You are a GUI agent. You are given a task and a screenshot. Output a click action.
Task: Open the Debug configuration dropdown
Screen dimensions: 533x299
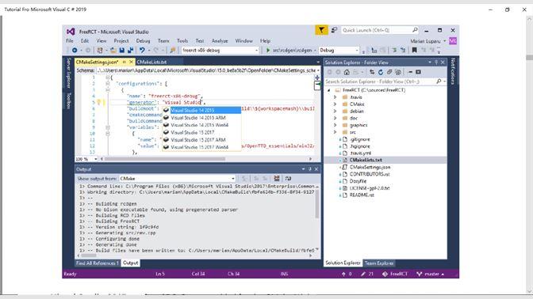pos(339,50)
